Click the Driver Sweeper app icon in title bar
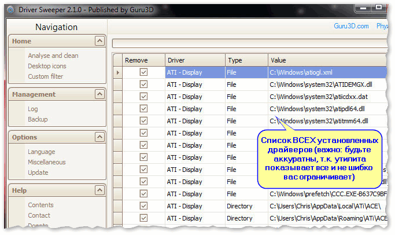This screenshot has width=395, height=235. 10,10
